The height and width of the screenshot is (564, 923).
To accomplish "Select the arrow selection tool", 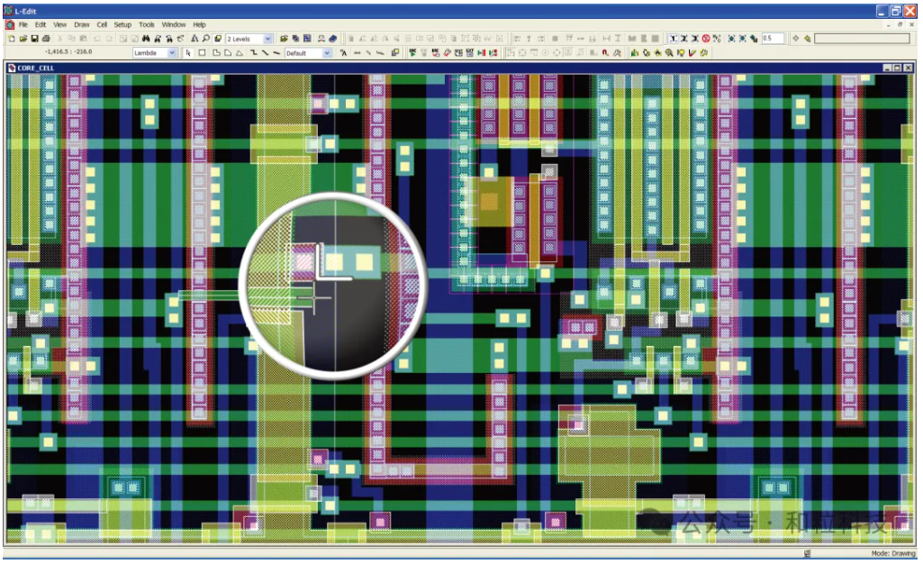I will point(188,53).
